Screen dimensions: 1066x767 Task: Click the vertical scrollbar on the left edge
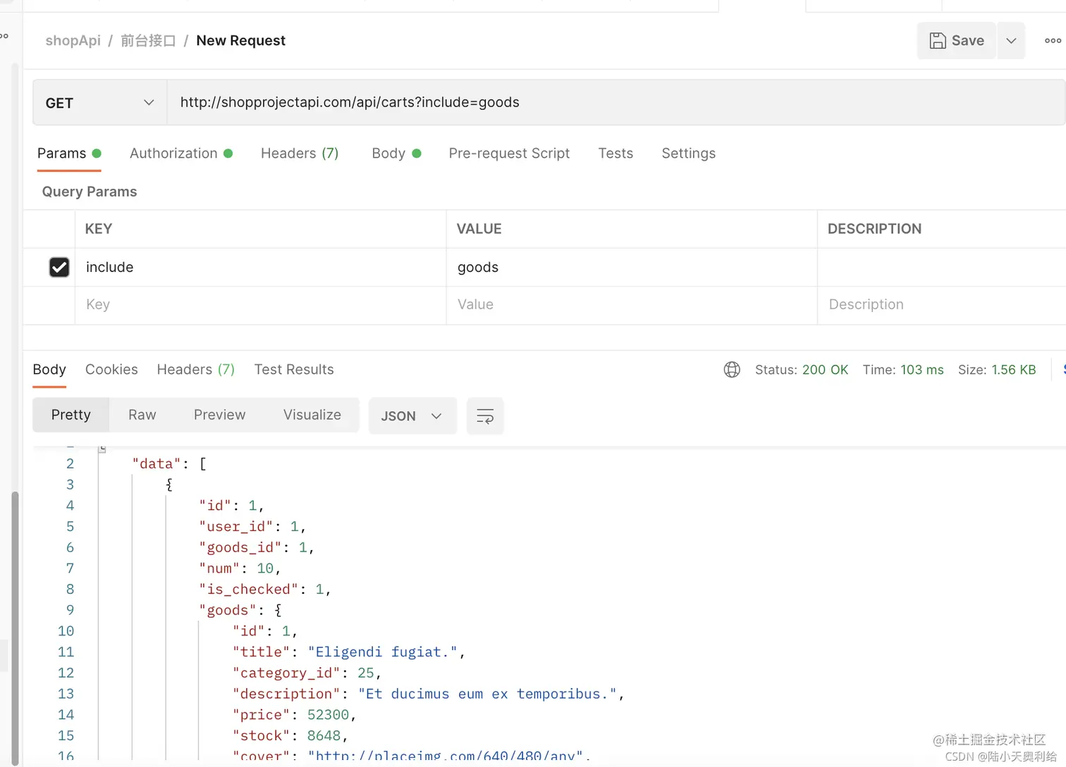tap(15, 627)
